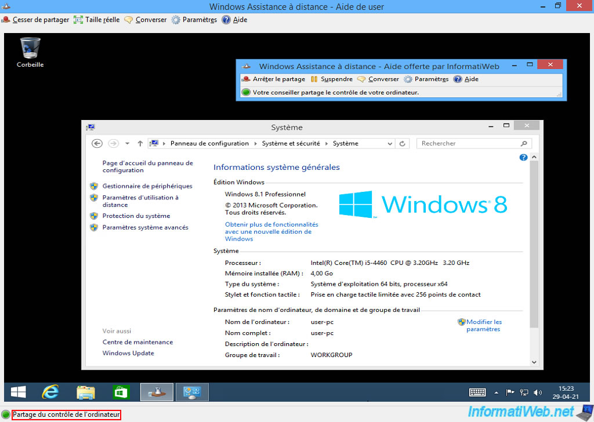Launch Internet Explorer from taskbar
The width and height of the screenshot is (594, 422).
click(50, 392)
